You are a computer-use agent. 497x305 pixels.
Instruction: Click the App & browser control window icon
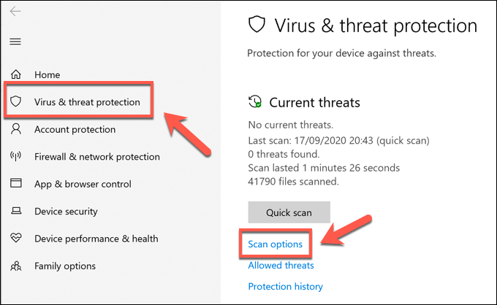[x=17, y=185]
